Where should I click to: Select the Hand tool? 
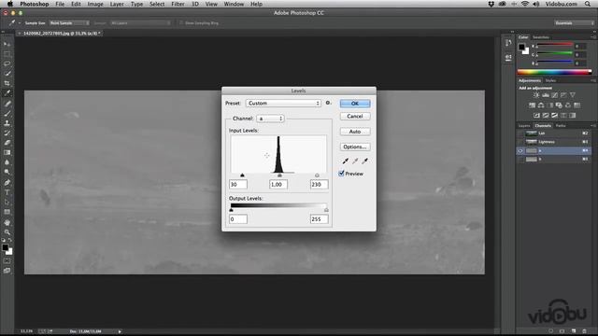click(7, 222)
